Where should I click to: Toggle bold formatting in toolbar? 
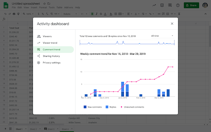92,14
